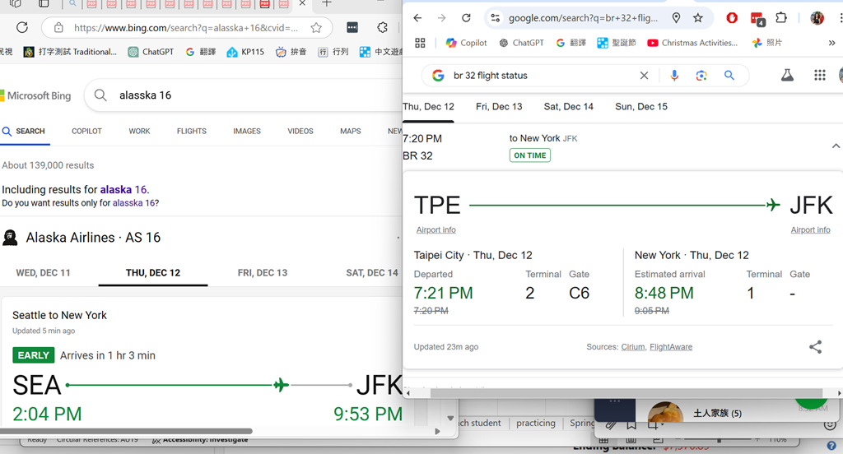Switch to Bing FLIGHTS tab
The height and width of the screenshot is (454, 843).
(x=191, y=131)
